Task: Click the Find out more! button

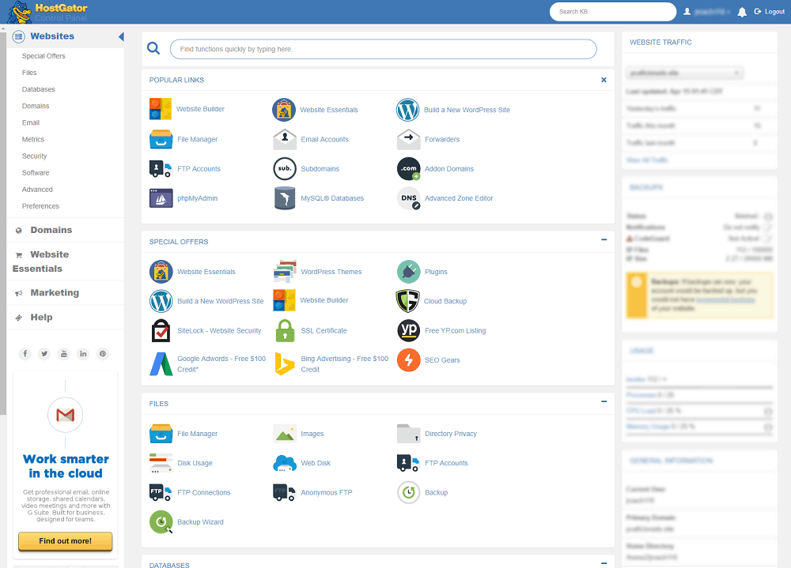Action: [x=65, y=541]
